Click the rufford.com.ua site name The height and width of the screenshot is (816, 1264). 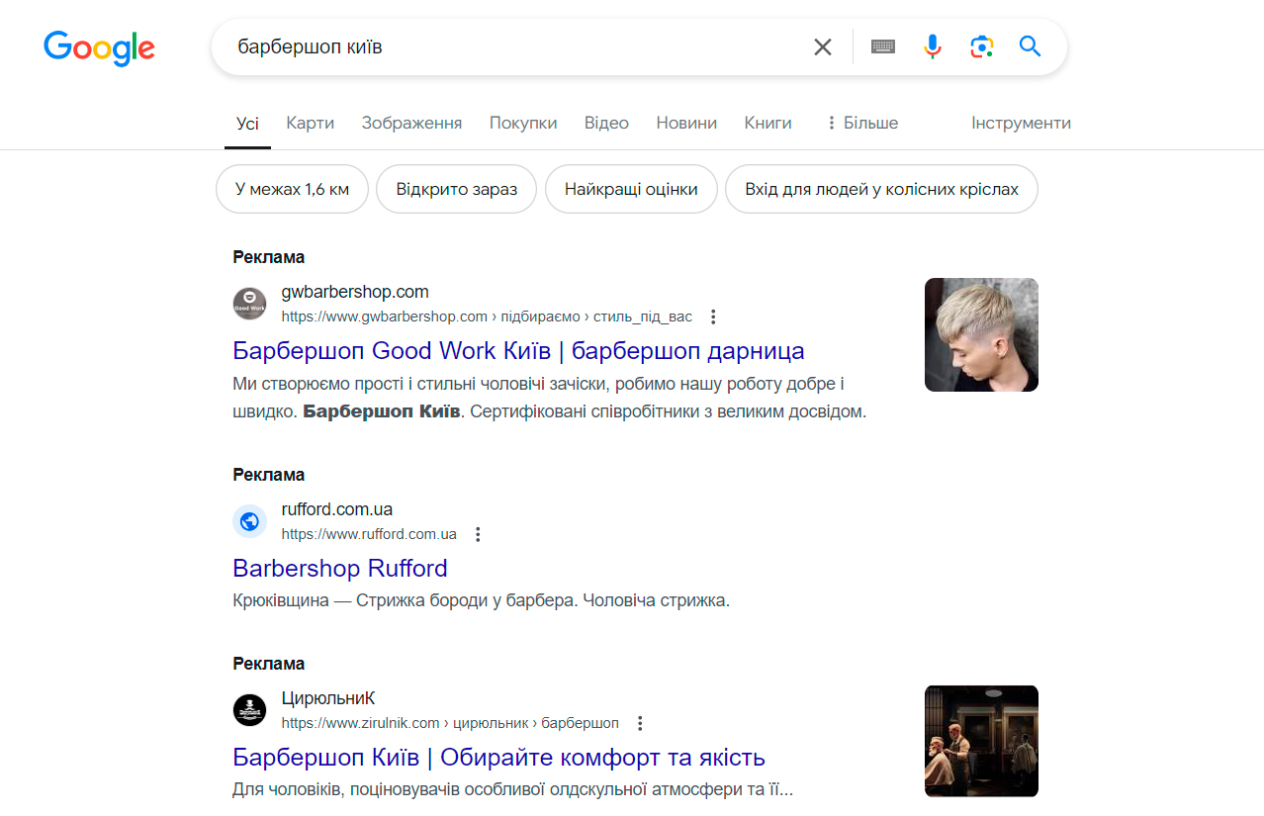click(x=337, y=509)
